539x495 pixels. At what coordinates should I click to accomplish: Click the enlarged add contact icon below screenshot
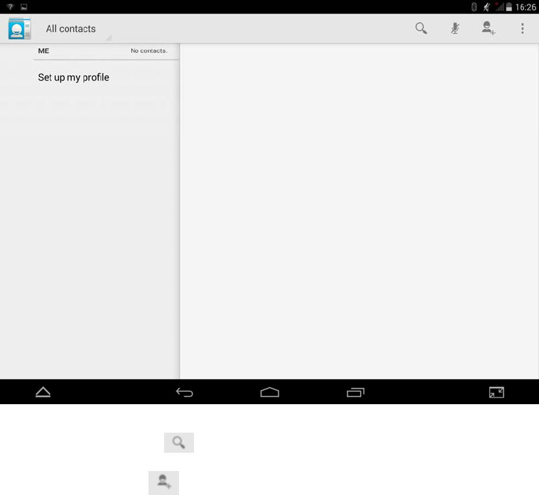coord(163,483)
